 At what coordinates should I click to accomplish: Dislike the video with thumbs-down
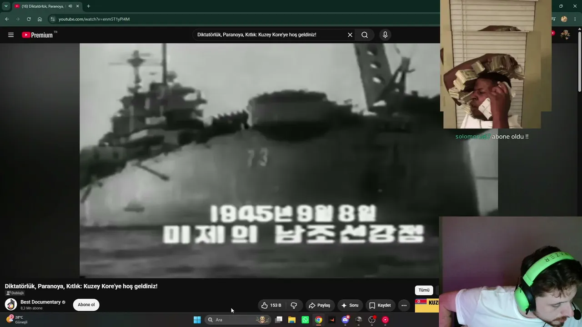294,305
